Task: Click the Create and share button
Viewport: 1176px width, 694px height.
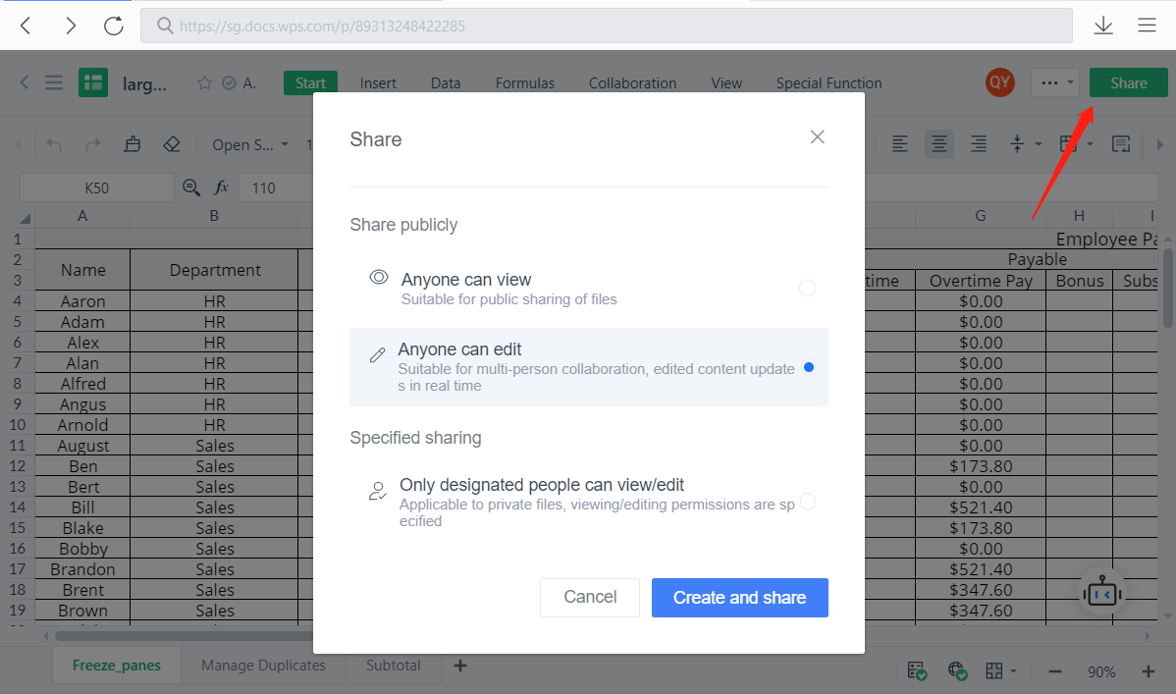Action: [x=739, y=597]
